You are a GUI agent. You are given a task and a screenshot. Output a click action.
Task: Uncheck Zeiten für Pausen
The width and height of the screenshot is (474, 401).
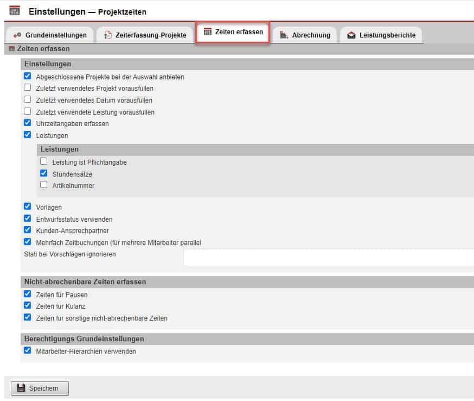pyautogui.click(x=28, y=294)
